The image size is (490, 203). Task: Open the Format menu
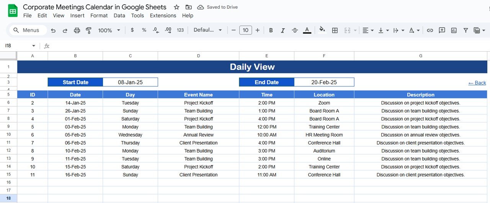[x=99, y=16]
